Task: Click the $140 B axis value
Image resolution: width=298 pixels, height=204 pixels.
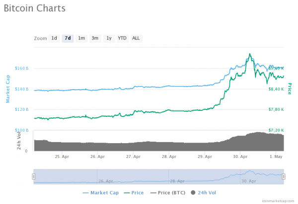Action: [x=22, y=89]
